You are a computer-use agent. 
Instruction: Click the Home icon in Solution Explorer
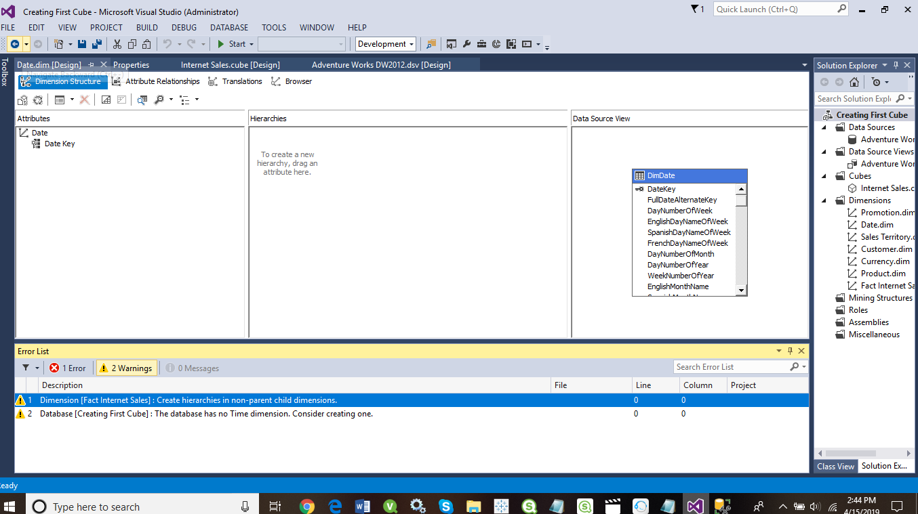coord(854,82)
